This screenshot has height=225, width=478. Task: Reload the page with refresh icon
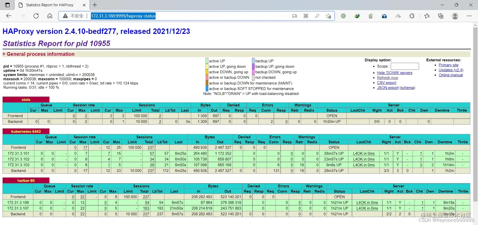(36, 16)
